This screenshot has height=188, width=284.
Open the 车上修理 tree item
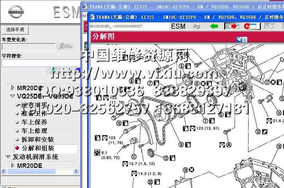[x=34, y=131]
